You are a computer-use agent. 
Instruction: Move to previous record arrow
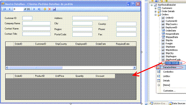tap(10, 9)
